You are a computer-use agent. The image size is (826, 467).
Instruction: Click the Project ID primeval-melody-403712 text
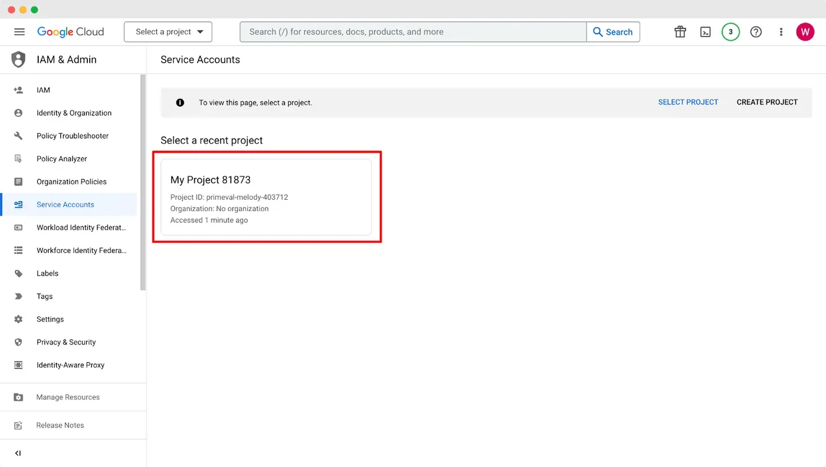pos(229,197)
